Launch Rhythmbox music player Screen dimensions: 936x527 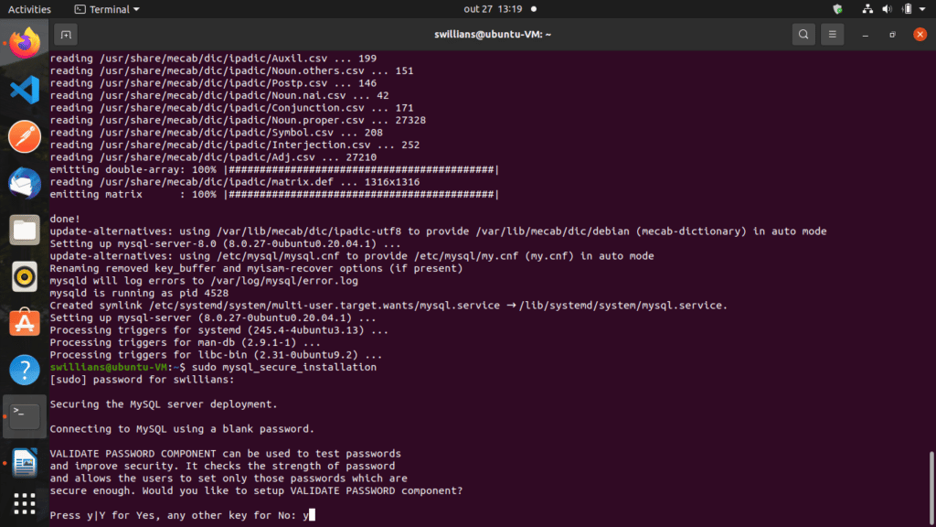(25, 276)
